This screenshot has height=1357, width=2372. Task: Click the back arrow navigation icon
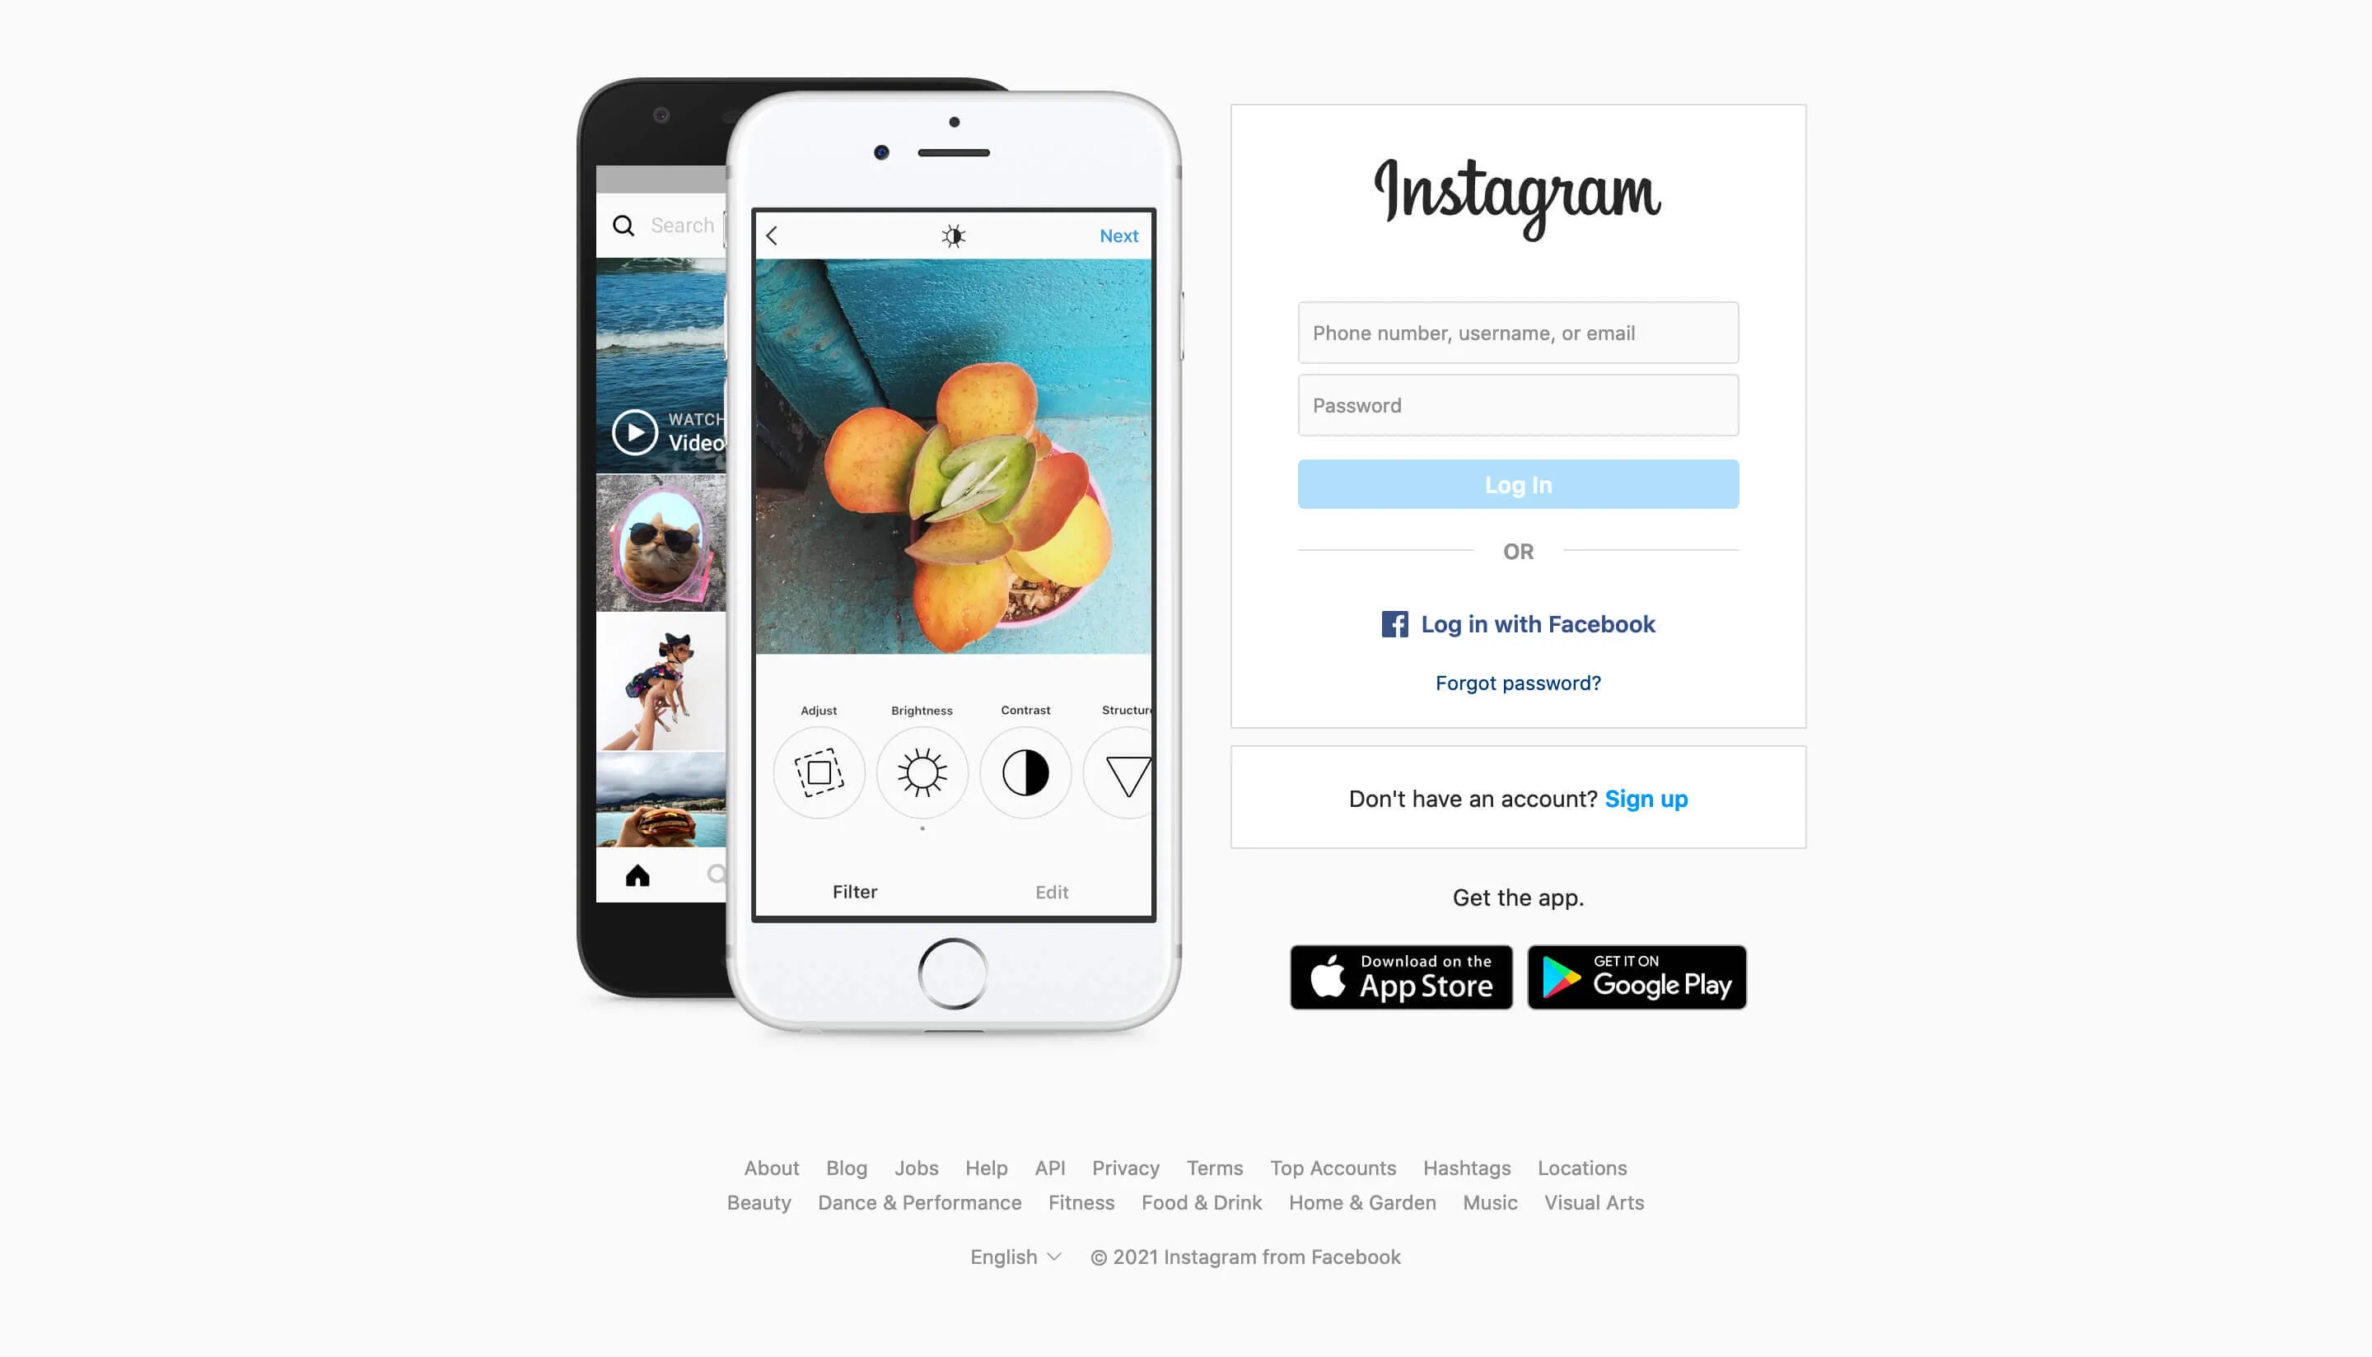click(x=773, y=235)
